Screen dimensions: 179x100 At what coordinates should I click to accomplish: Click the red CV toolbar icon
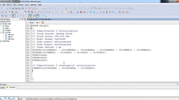pyautogui.click(x=123, y=12)
